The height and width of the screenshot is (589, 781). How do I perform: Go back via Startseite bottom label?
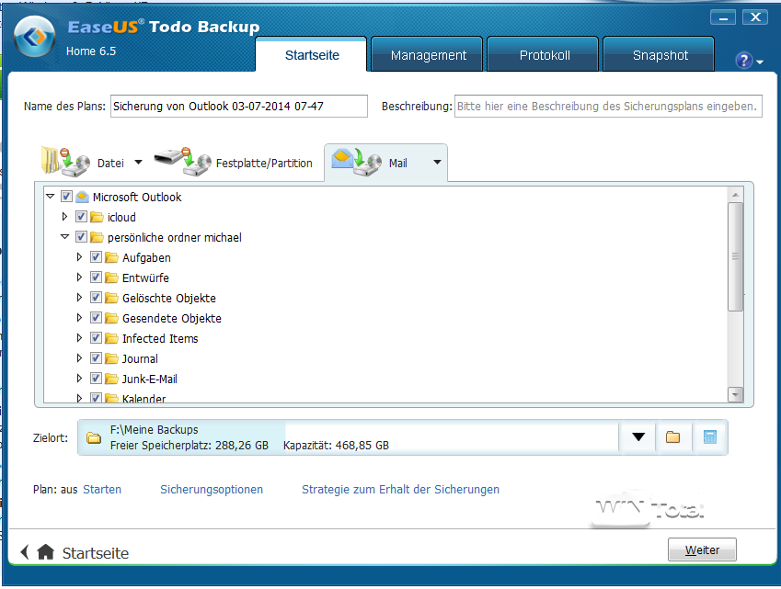point(95,553)
